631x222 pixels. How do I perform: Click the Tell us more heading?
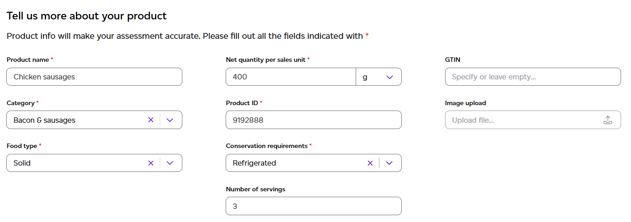tap(87, 16)
